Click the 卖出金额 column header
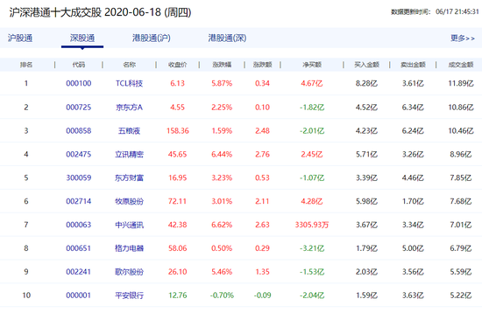 [413, 65]
